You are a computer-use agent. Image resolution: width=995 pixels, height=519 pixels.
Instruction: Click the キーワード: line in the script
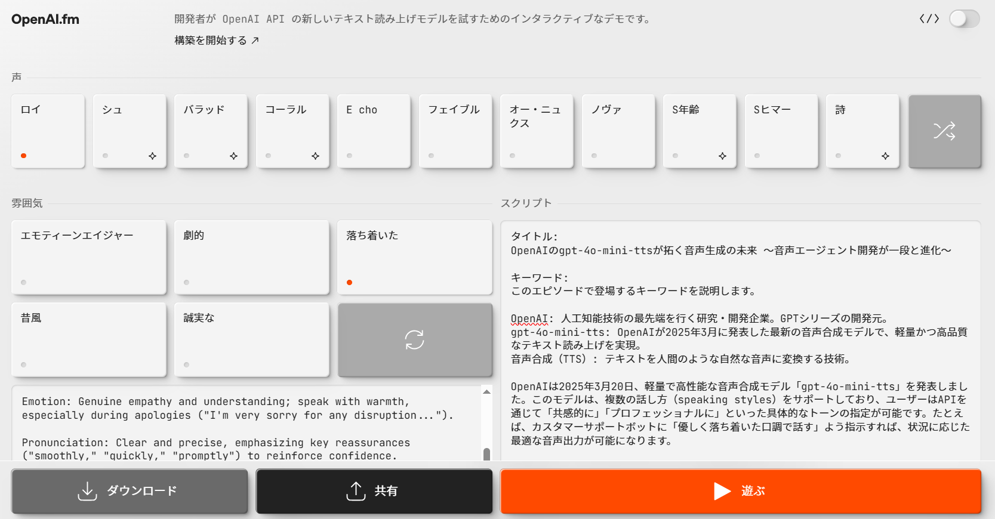coord(540,277)
